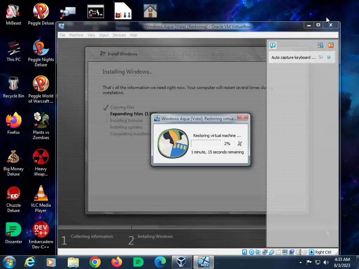Switch to VirtualBox Manager taskbar button
The width and height of the screenshot is (359, 269).
tap(182, 262)
